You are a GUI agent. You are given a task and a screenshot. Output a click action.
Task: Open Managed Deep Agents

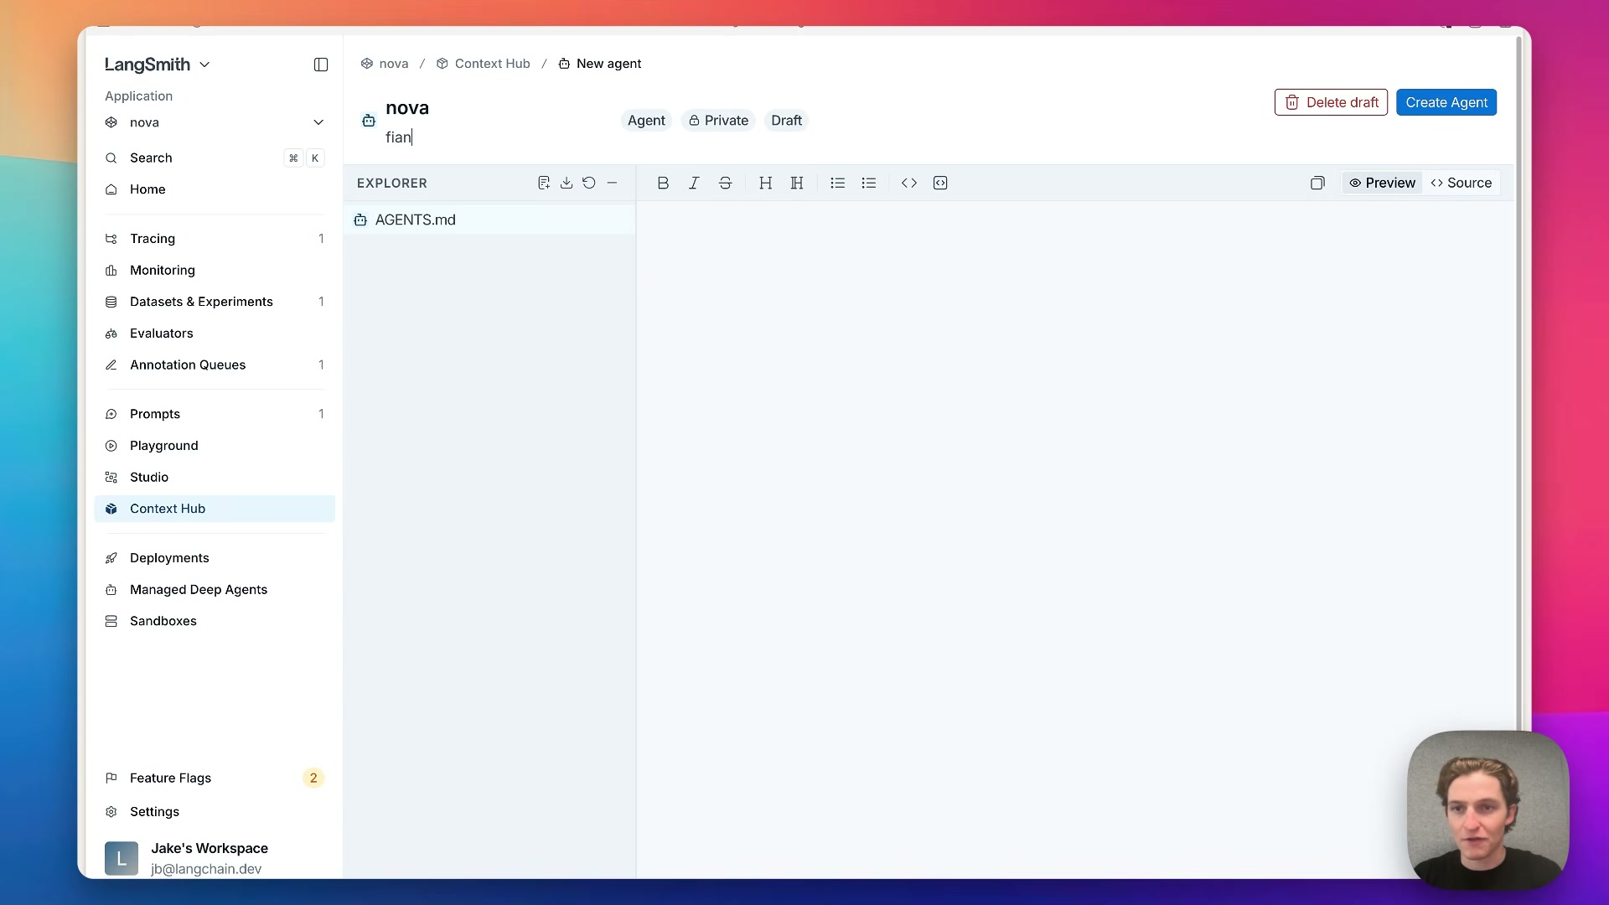pos(215,589)
